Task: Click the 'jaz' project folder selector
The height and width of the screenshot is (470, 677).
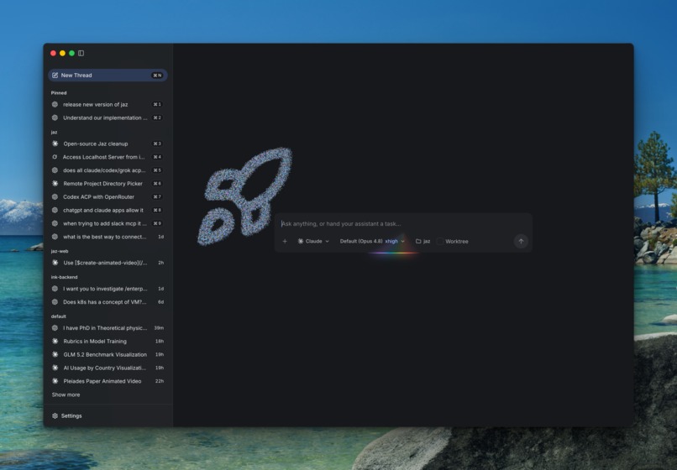Action: (422, 241)
